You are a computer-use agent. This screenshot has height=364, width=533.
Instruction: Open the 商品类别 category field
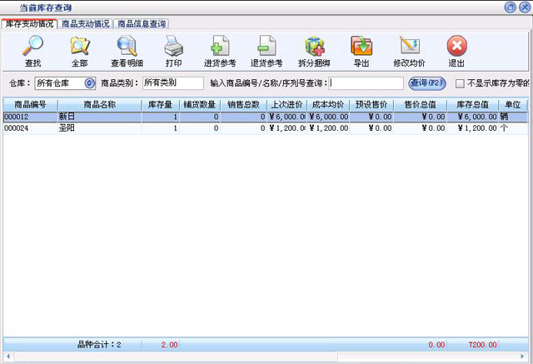[x=172, y=83]
